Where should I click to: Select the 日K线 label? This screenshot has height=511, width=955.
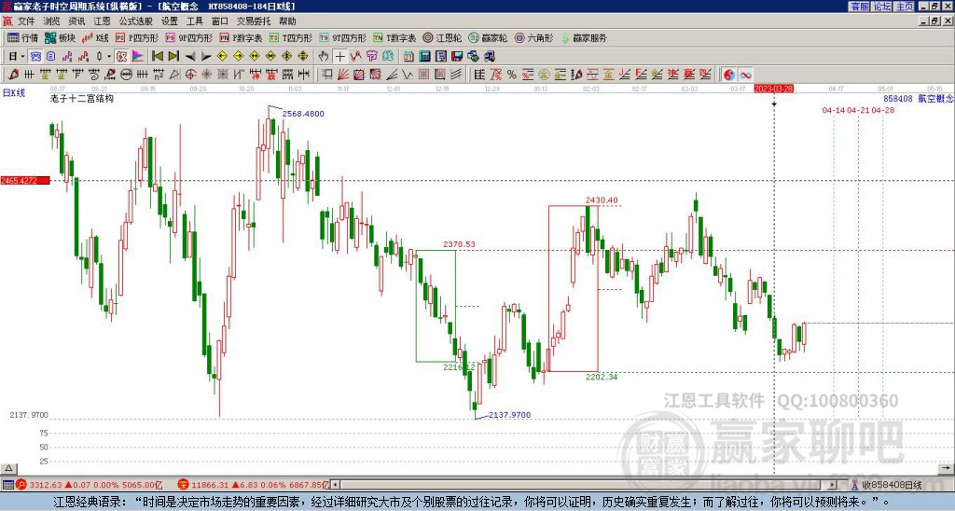tap(14, 92)
